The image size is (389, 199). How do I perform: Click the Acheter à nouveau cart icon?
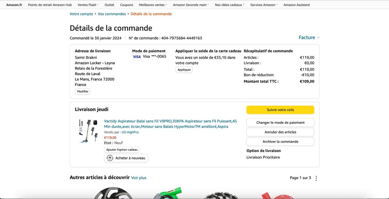(x=110, y=158)
